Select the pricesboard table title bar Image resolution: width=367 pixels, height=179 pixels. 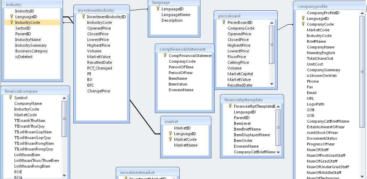point(246,16)
